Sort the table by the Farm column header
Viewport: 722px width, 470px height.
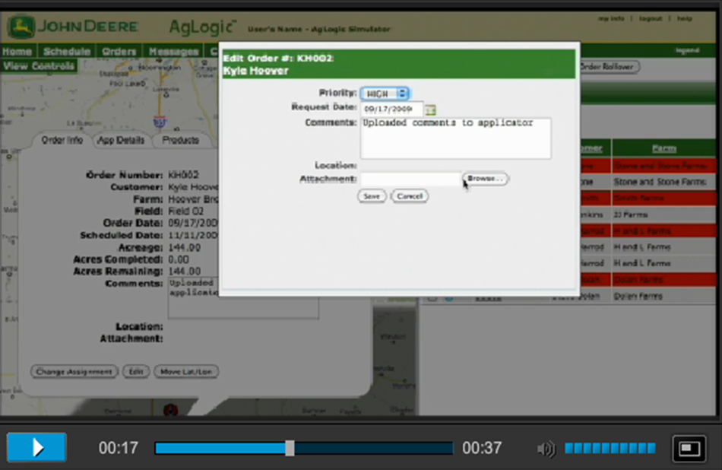click(664, 148)
